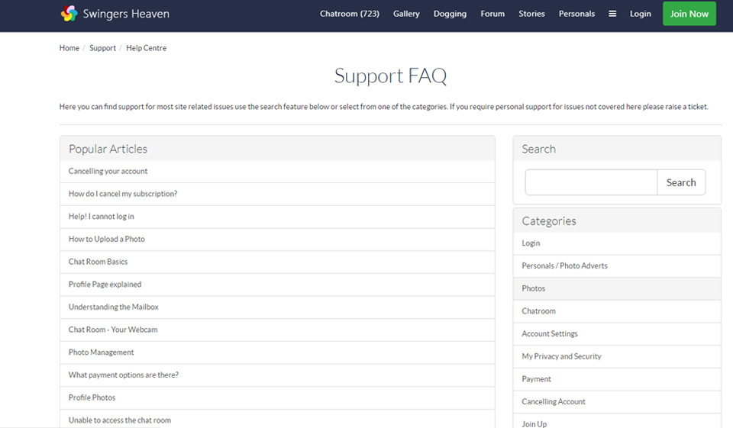Open the Cancelling your account article

pos(108,172)
